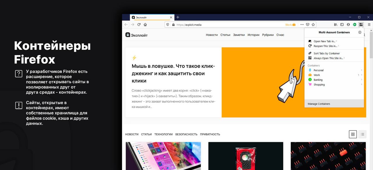This screenshot has width=373, height=170.
Task: Open the Firefox hamburger menu
Action: [369, 25]
